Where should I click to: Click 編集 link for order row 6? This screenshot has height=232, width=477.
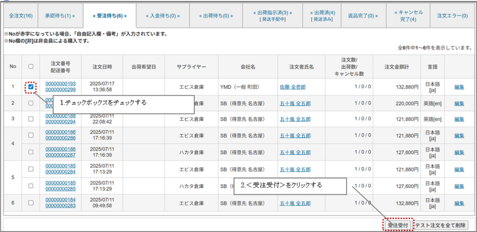pos(459,203)
